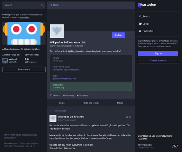View the 771 Posts count
The width and height of the screenshot is (182, 152).
coord(55,95)
